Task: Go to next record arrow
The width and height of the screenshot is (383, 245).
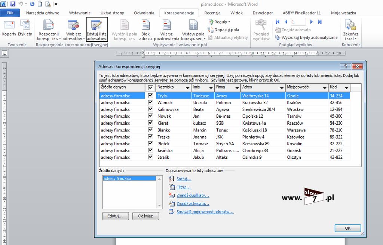Action: (x=311, y=22)
